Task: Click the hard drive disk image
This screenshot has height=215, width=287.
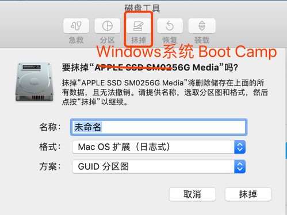Action: 35,81
